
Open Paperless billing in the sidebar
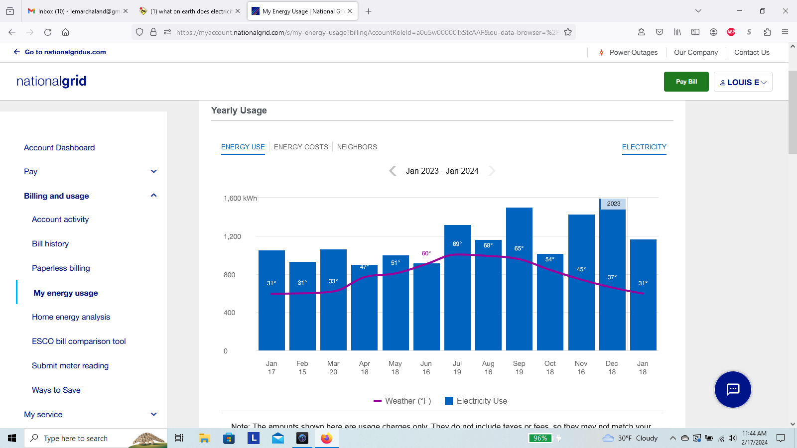(61, 268)
